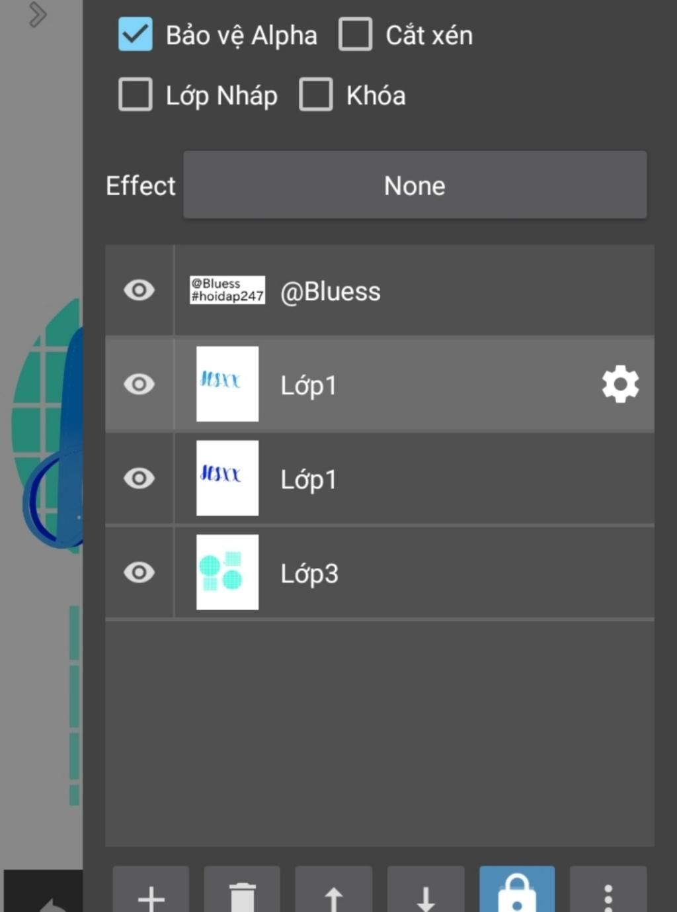The image size is (677, 912).
Task: Open the Effect None dropdown
Action: 415,185
